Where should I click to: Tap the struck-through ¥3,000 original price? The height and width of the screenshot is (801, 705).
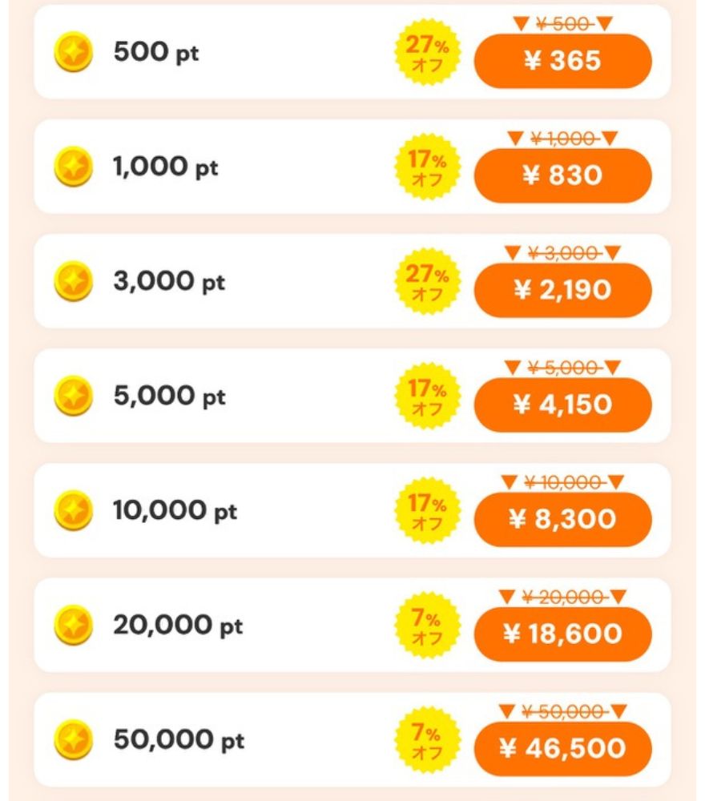pos(562,253)
